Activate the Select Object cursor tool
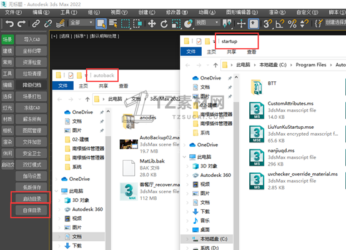 point(101,23)
